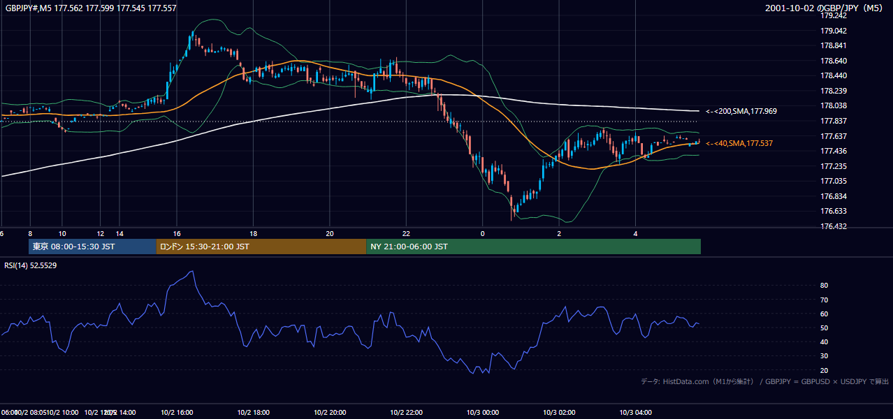This screenshot has height=419, width=893.
Task: Click the RSI scale value 70
Action: (824, 300)
